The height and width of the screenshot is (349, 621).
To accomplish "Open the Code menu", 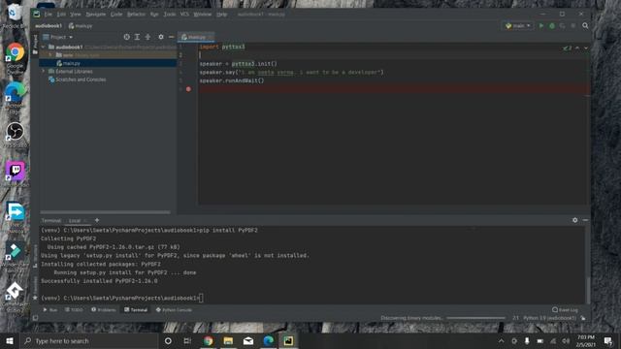I will [116, 15].
